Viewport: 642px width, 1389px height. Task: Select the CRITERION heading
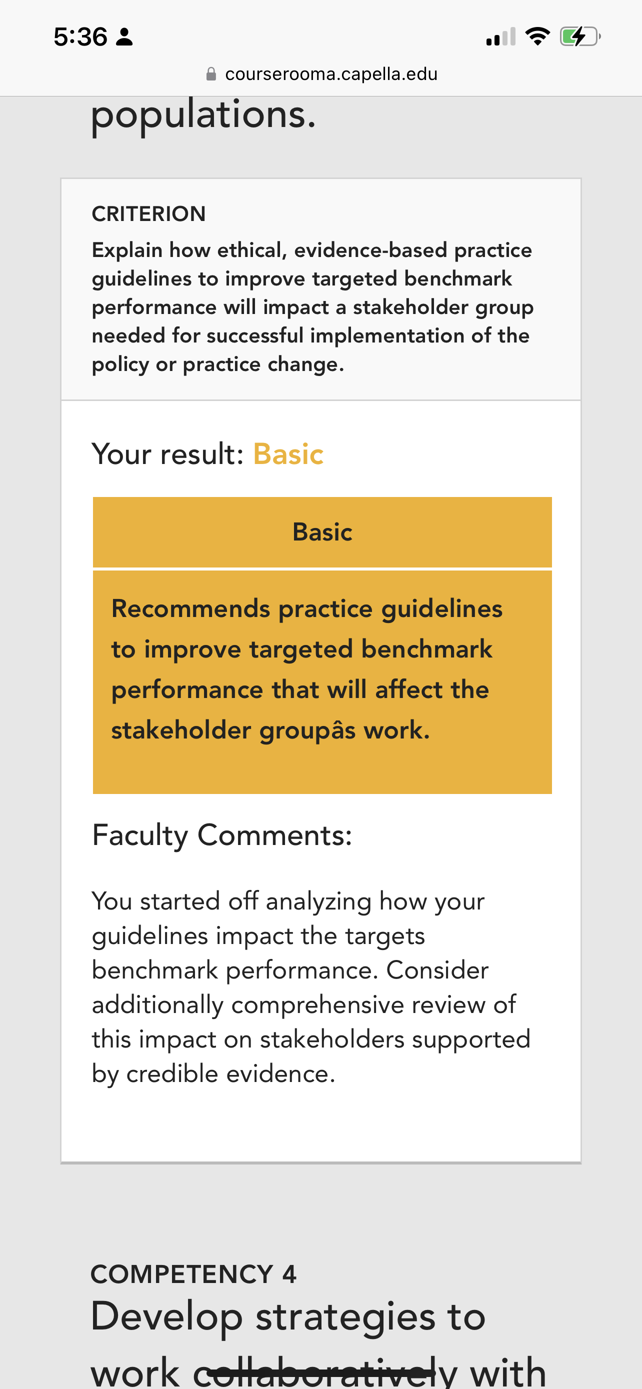pyautogui.click(x=149, y=214)
